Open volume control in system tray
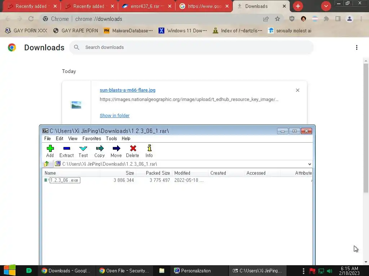 click(330, 271)
